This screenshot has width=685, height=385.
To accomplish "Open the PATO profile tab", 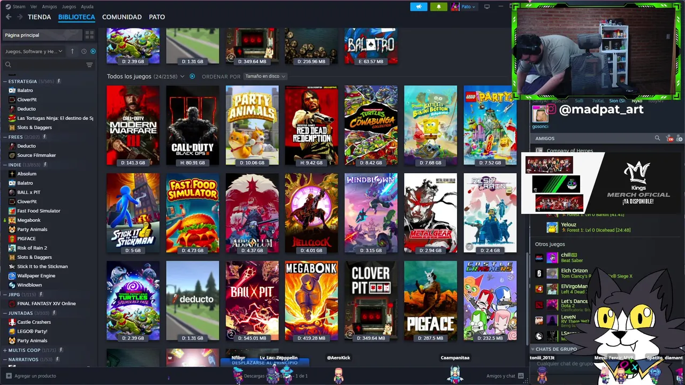I will [157, 17].
